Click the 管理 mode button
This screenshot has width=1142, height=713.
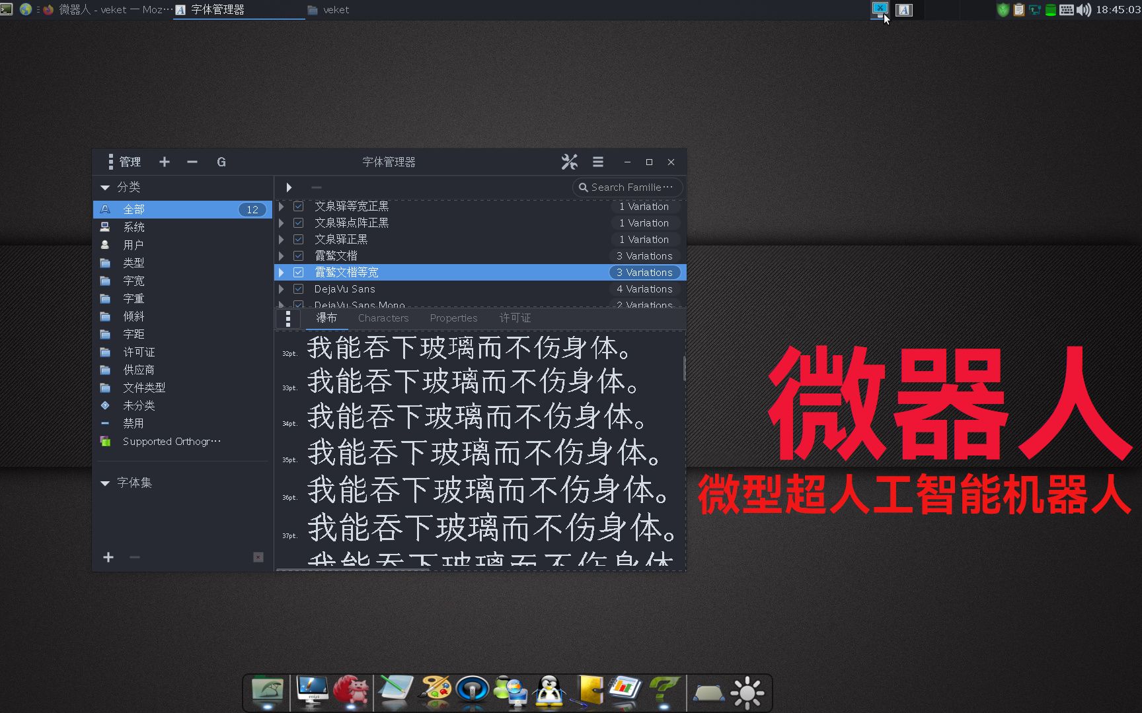coord(124,162)
